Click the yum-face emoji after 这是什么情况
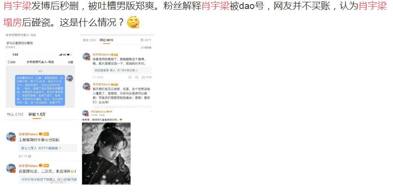This screenshot has width=393, height=194. (133, 22)
